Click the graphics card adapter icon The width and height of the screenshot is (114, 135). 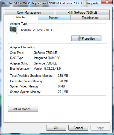click(x=14, y=30)
